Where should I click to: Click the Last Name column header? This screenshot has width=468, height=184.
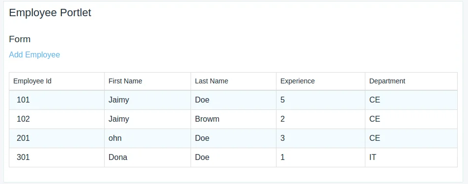point(233,81)
